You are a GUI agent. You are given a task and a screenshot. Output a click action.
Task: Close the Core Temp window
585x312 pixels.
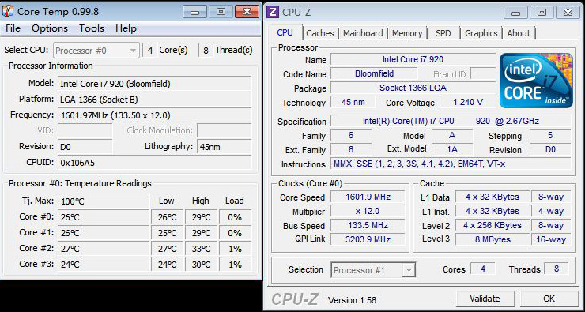[247, 12]
